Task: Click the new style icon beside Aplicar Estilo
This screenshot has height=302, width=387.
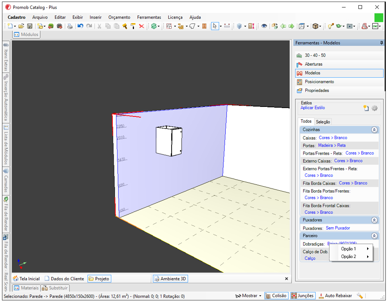Action: click(x=366, y=108)
